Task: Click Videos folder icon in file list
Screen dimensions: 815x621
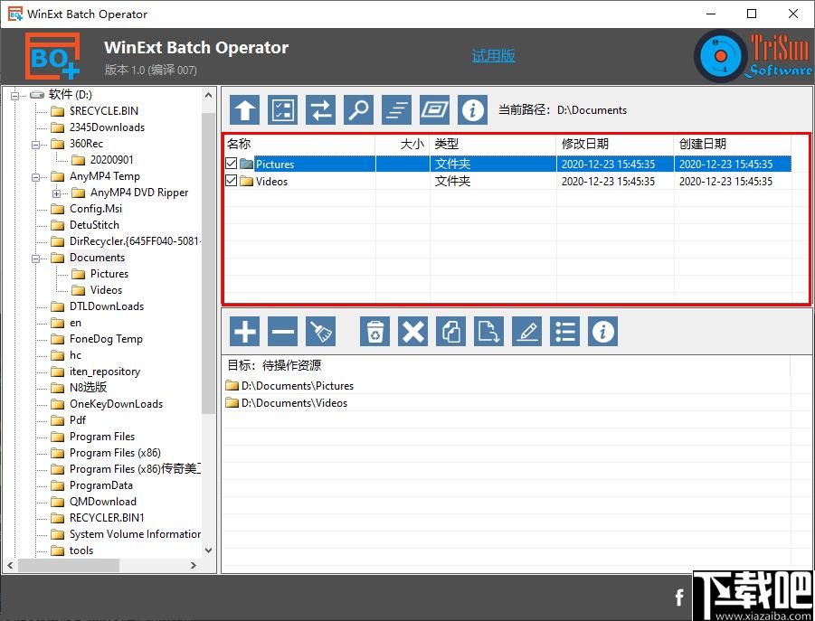Action: point(246,181)
